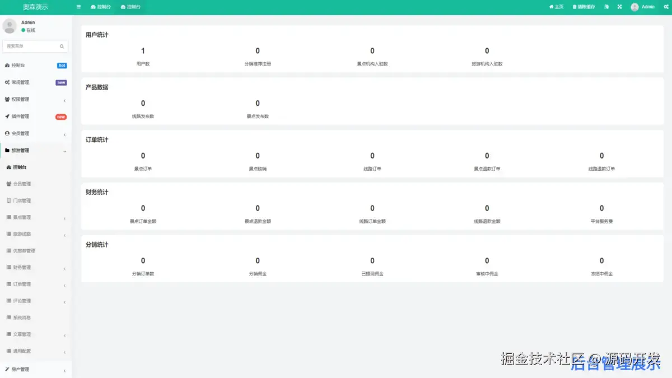
Task: Open the language switch icon in header
Action: pos(606,7)
